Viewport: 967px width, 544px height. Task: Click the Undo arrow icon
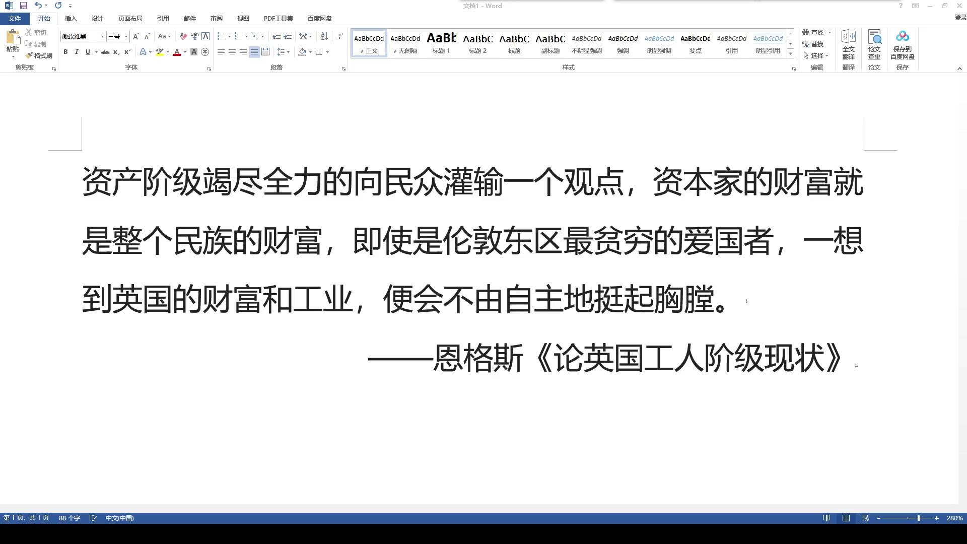click(x=38, y=6)
